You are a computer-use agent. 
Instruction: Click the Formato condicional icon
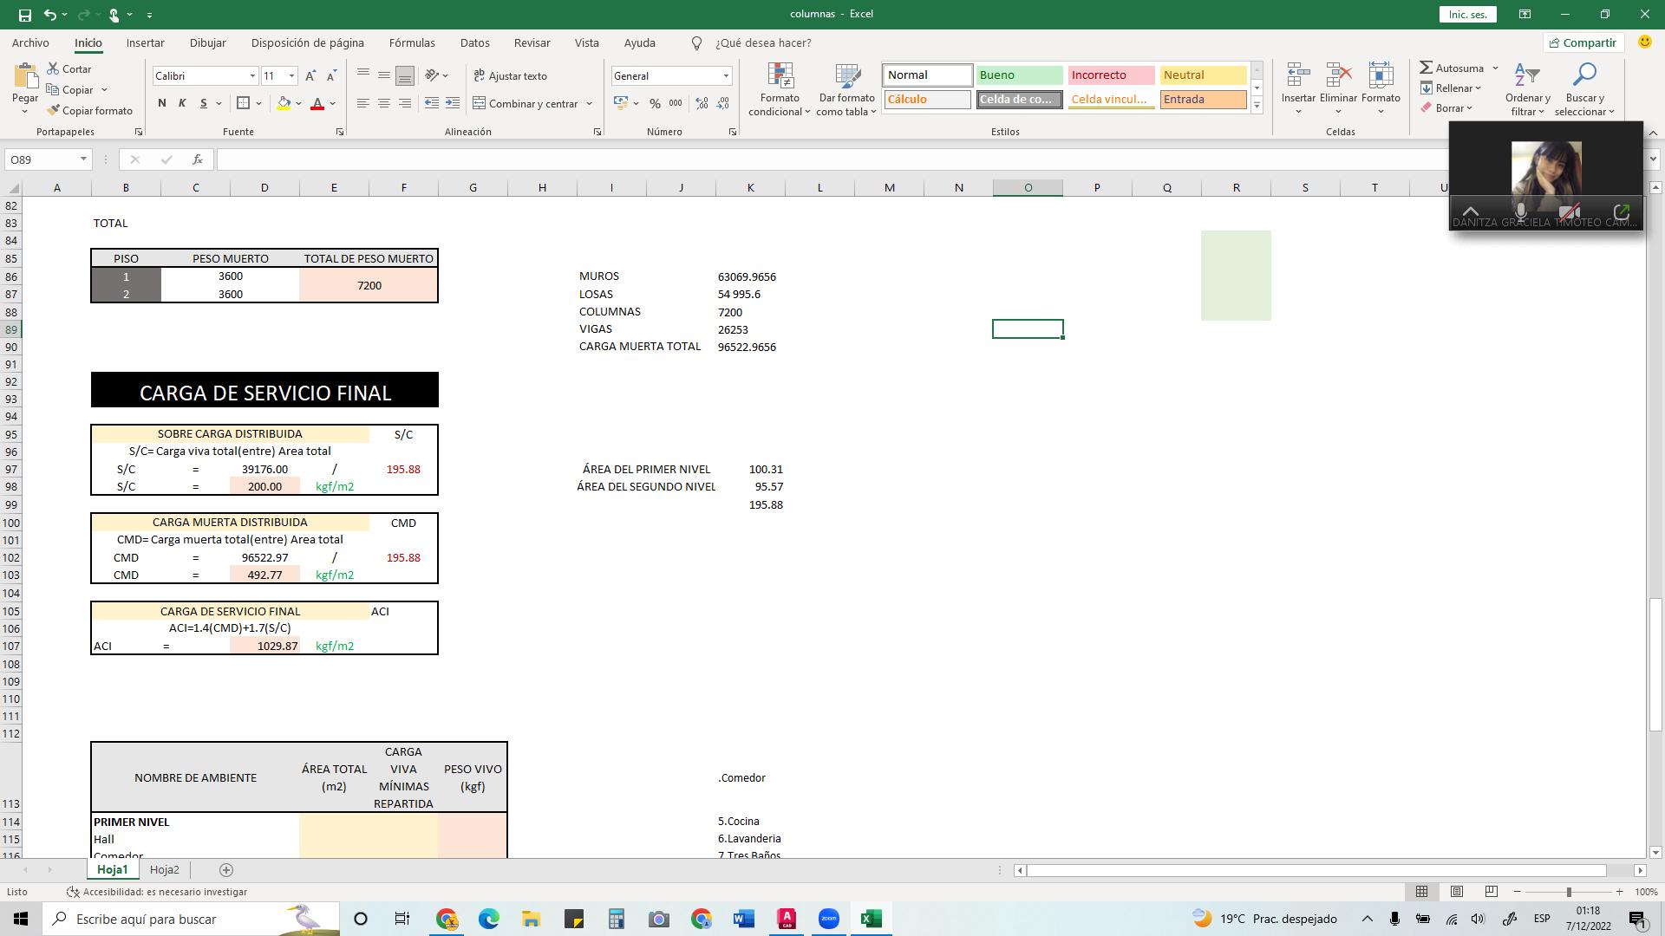[x=780, y=77]
